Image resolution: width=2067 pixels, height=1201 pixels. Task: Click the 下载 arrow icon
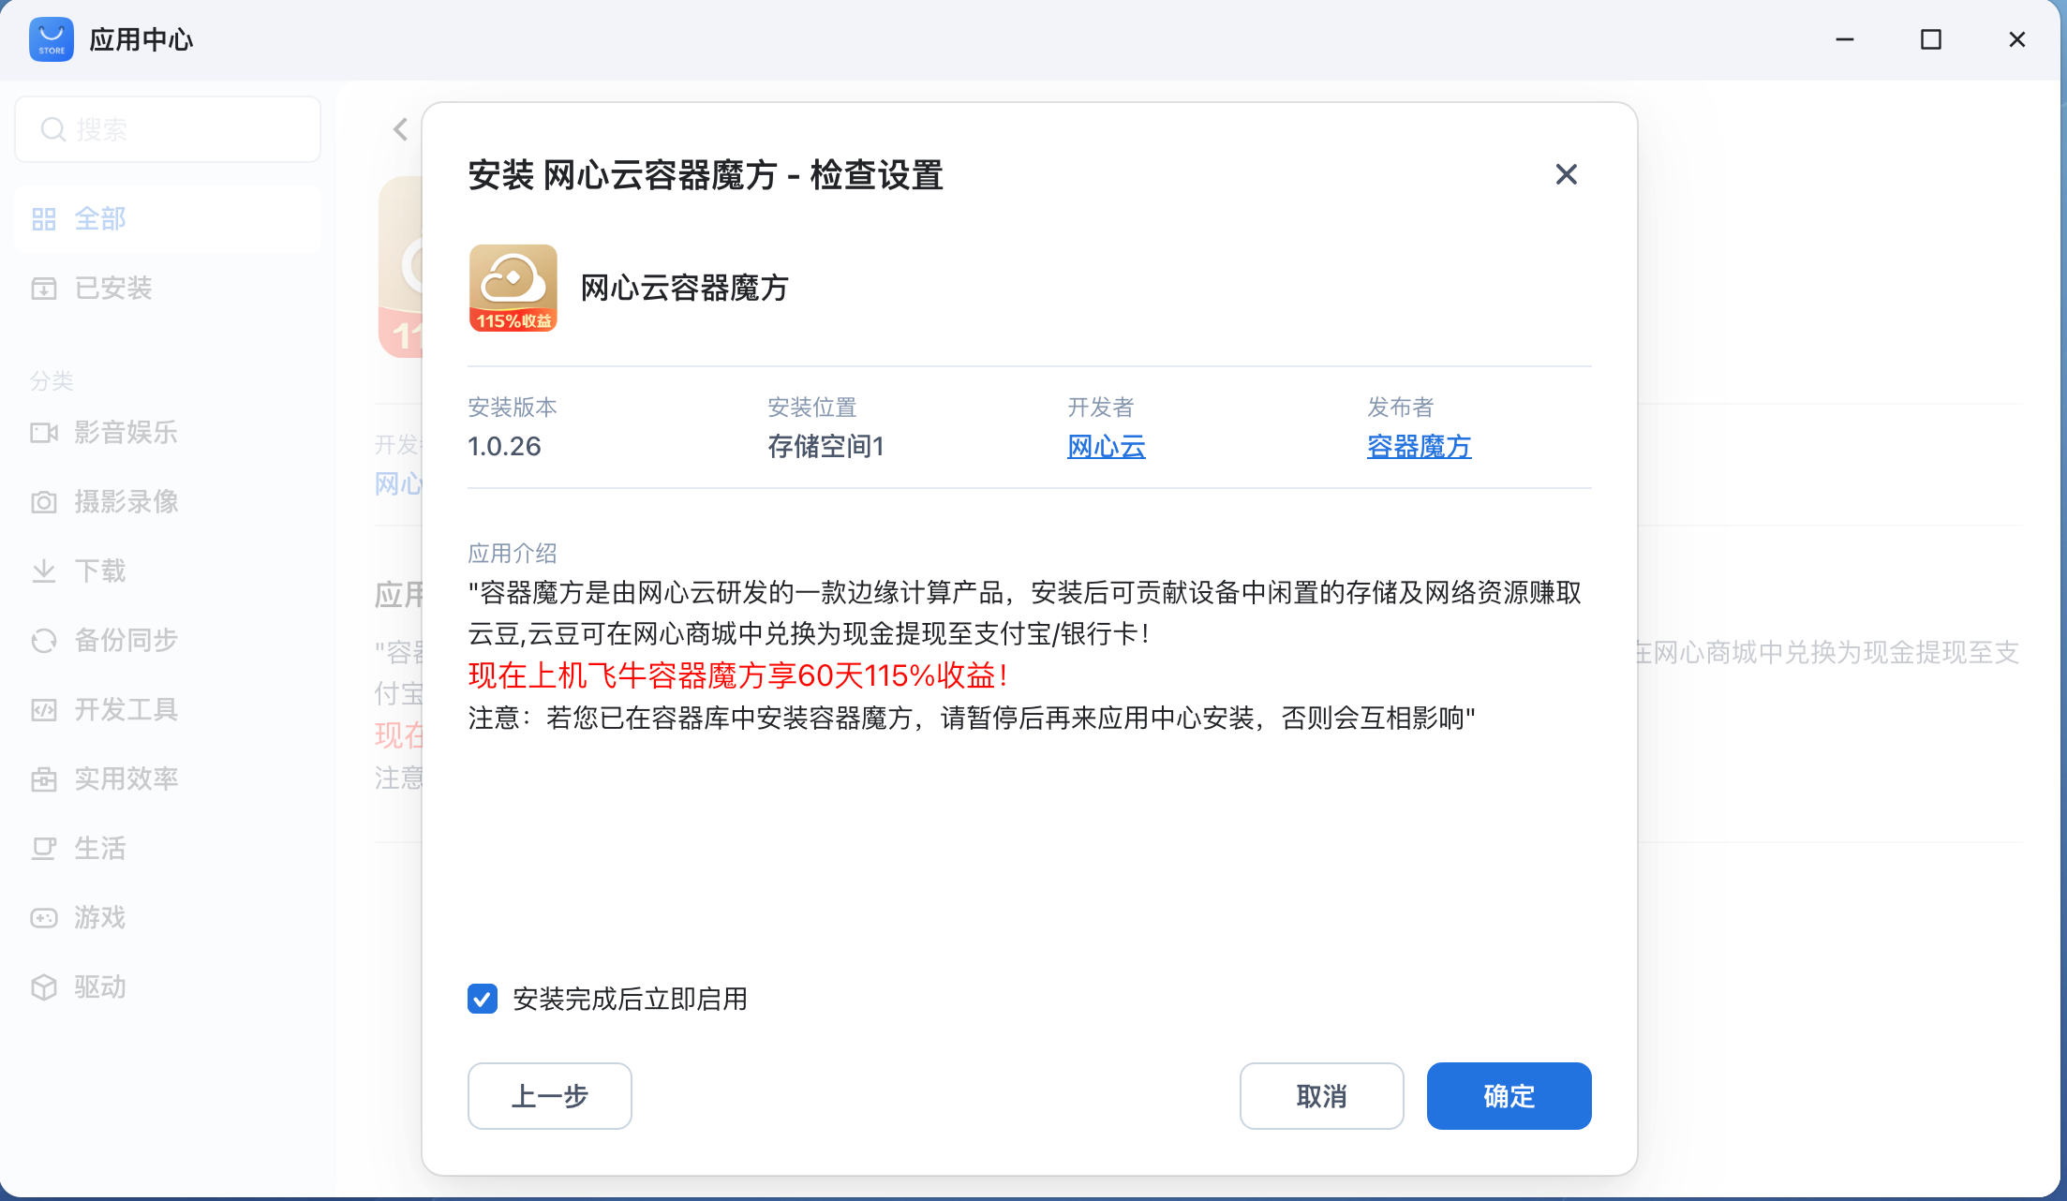click(x=44, y=571)
